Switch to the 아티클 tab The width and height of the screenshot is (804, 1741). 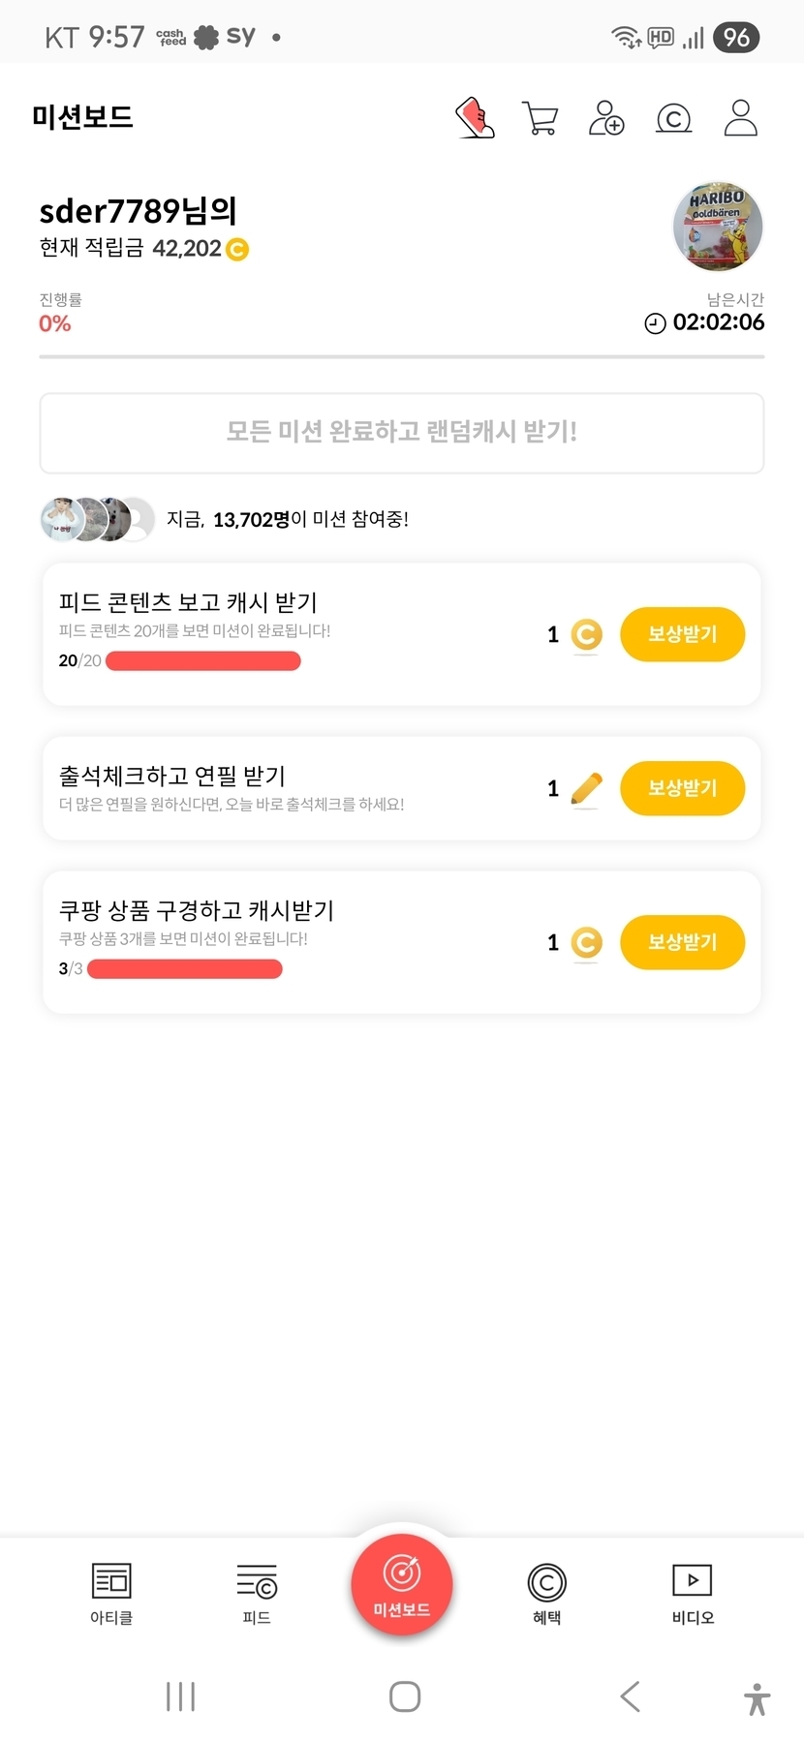[111, 1593]
